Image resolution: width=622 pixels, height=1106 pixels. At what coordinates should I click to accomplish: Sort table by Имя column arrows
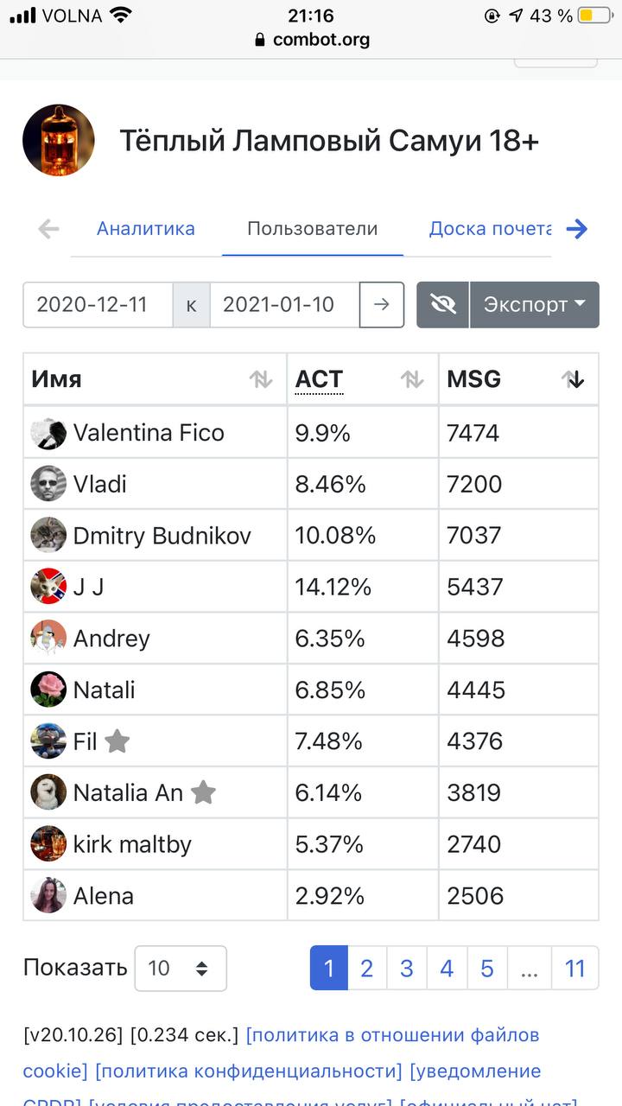point(261,379)
